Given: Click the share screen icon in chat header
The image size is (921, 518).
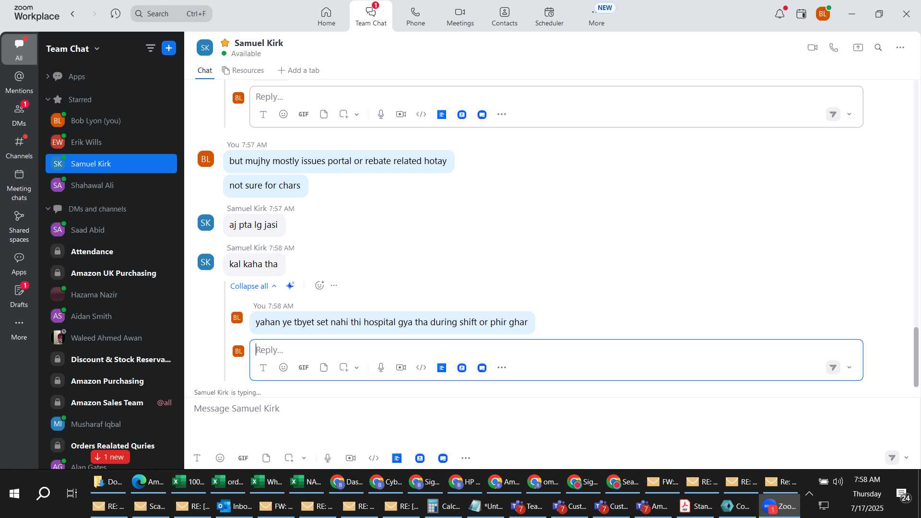Looking at the screenshot, I should coord(858,47).
